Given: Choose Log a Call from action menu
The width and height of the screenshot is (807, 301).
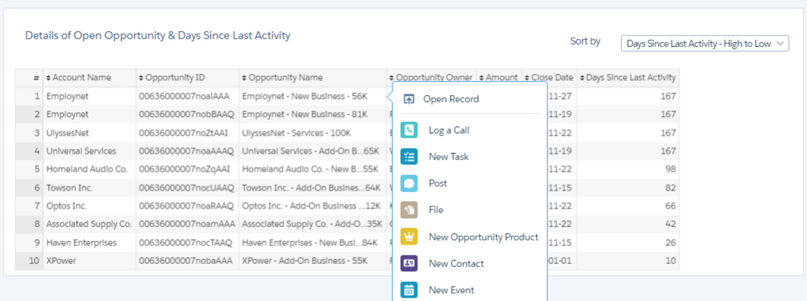Looking at the screenshot, I should [449, 130].
